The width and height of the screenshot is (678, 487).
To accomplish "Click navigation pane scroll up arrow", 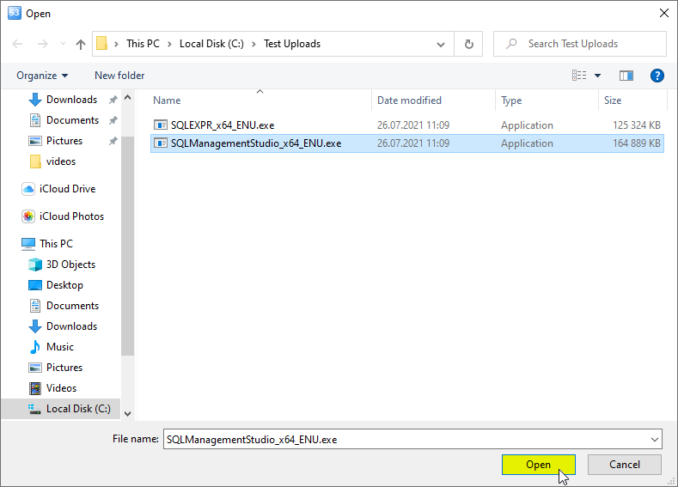I will [x=127, y=98].
